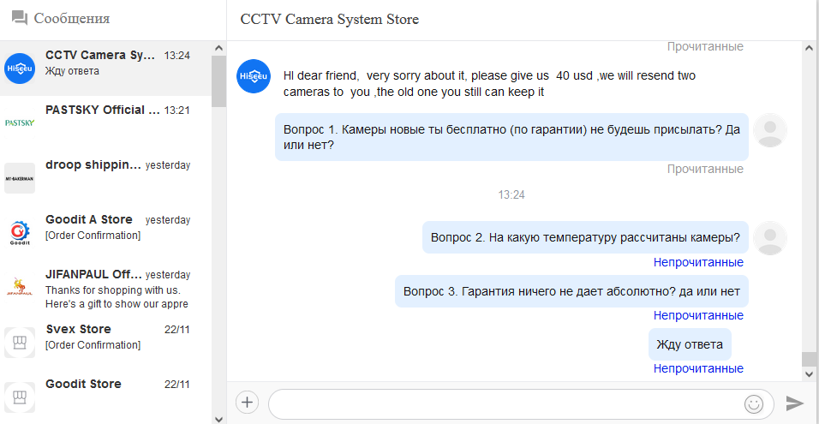Click CCTV Camera System Store header title

[330, 20]
